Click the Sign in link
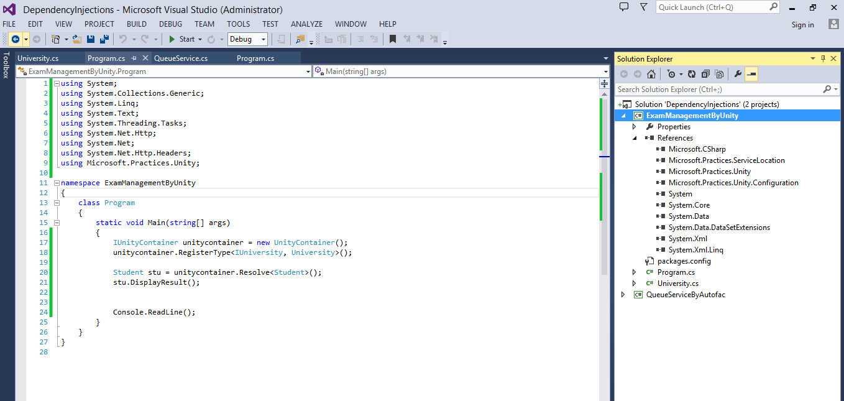 coord(803,25)
